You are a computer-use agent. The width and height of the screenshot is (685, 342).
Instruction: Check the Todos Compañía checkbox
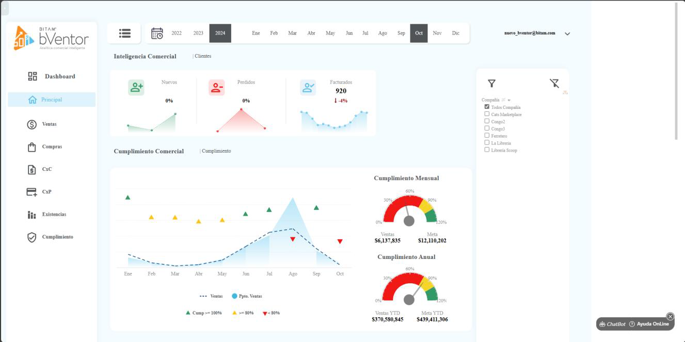pos(487,107)
